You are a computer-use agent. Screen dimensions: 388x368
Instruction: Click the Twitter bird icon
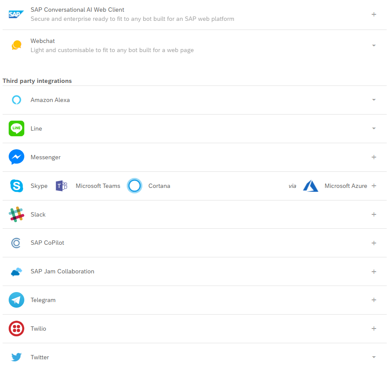click(16, 357)
